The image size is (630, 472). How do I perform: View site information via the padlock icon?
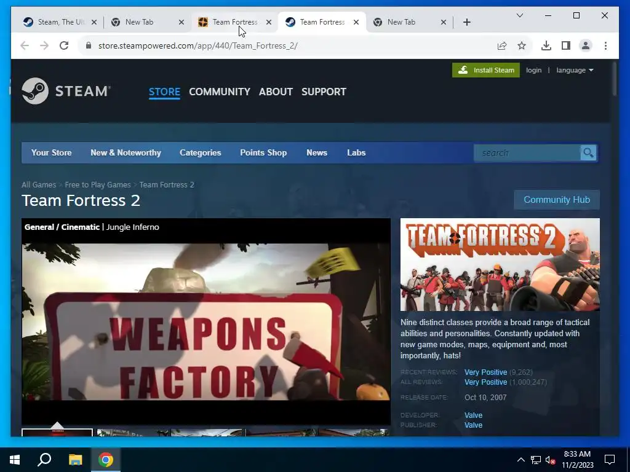click(89, 45)
